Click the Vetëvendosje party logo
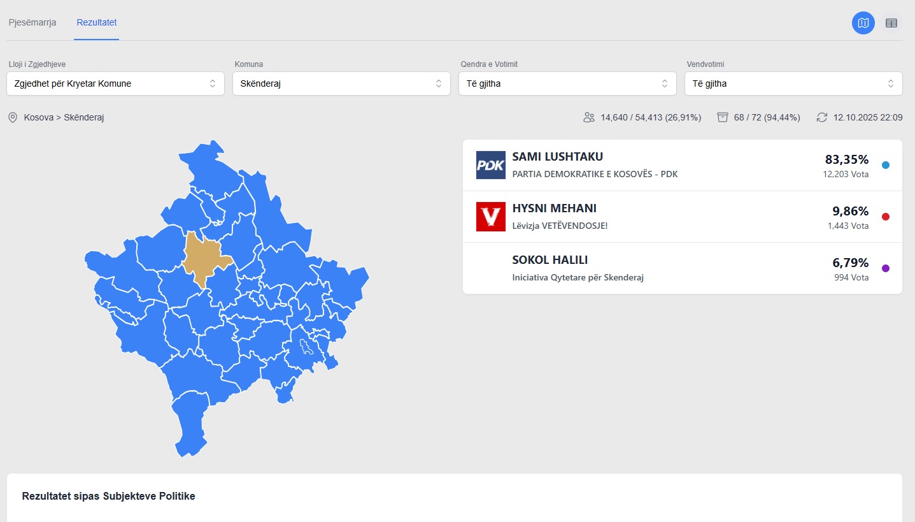This screenshot has width=915, height=522. click(490, 217)
